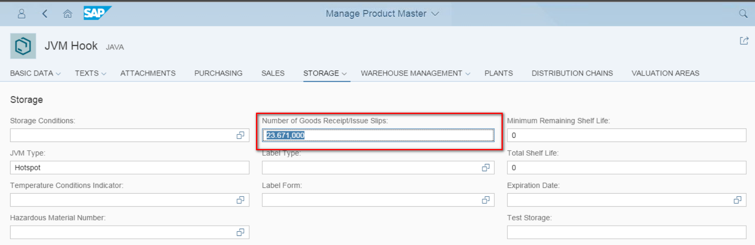755x245 pixels.
Task: Open the DISTRIBUTION CHAINS tab
Action: coord(572,73)
